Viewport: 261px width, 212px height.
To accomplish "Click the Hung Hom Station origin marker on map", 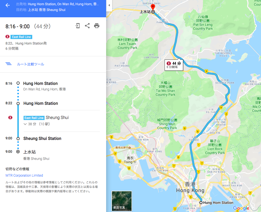I will (x=201, y=203).
